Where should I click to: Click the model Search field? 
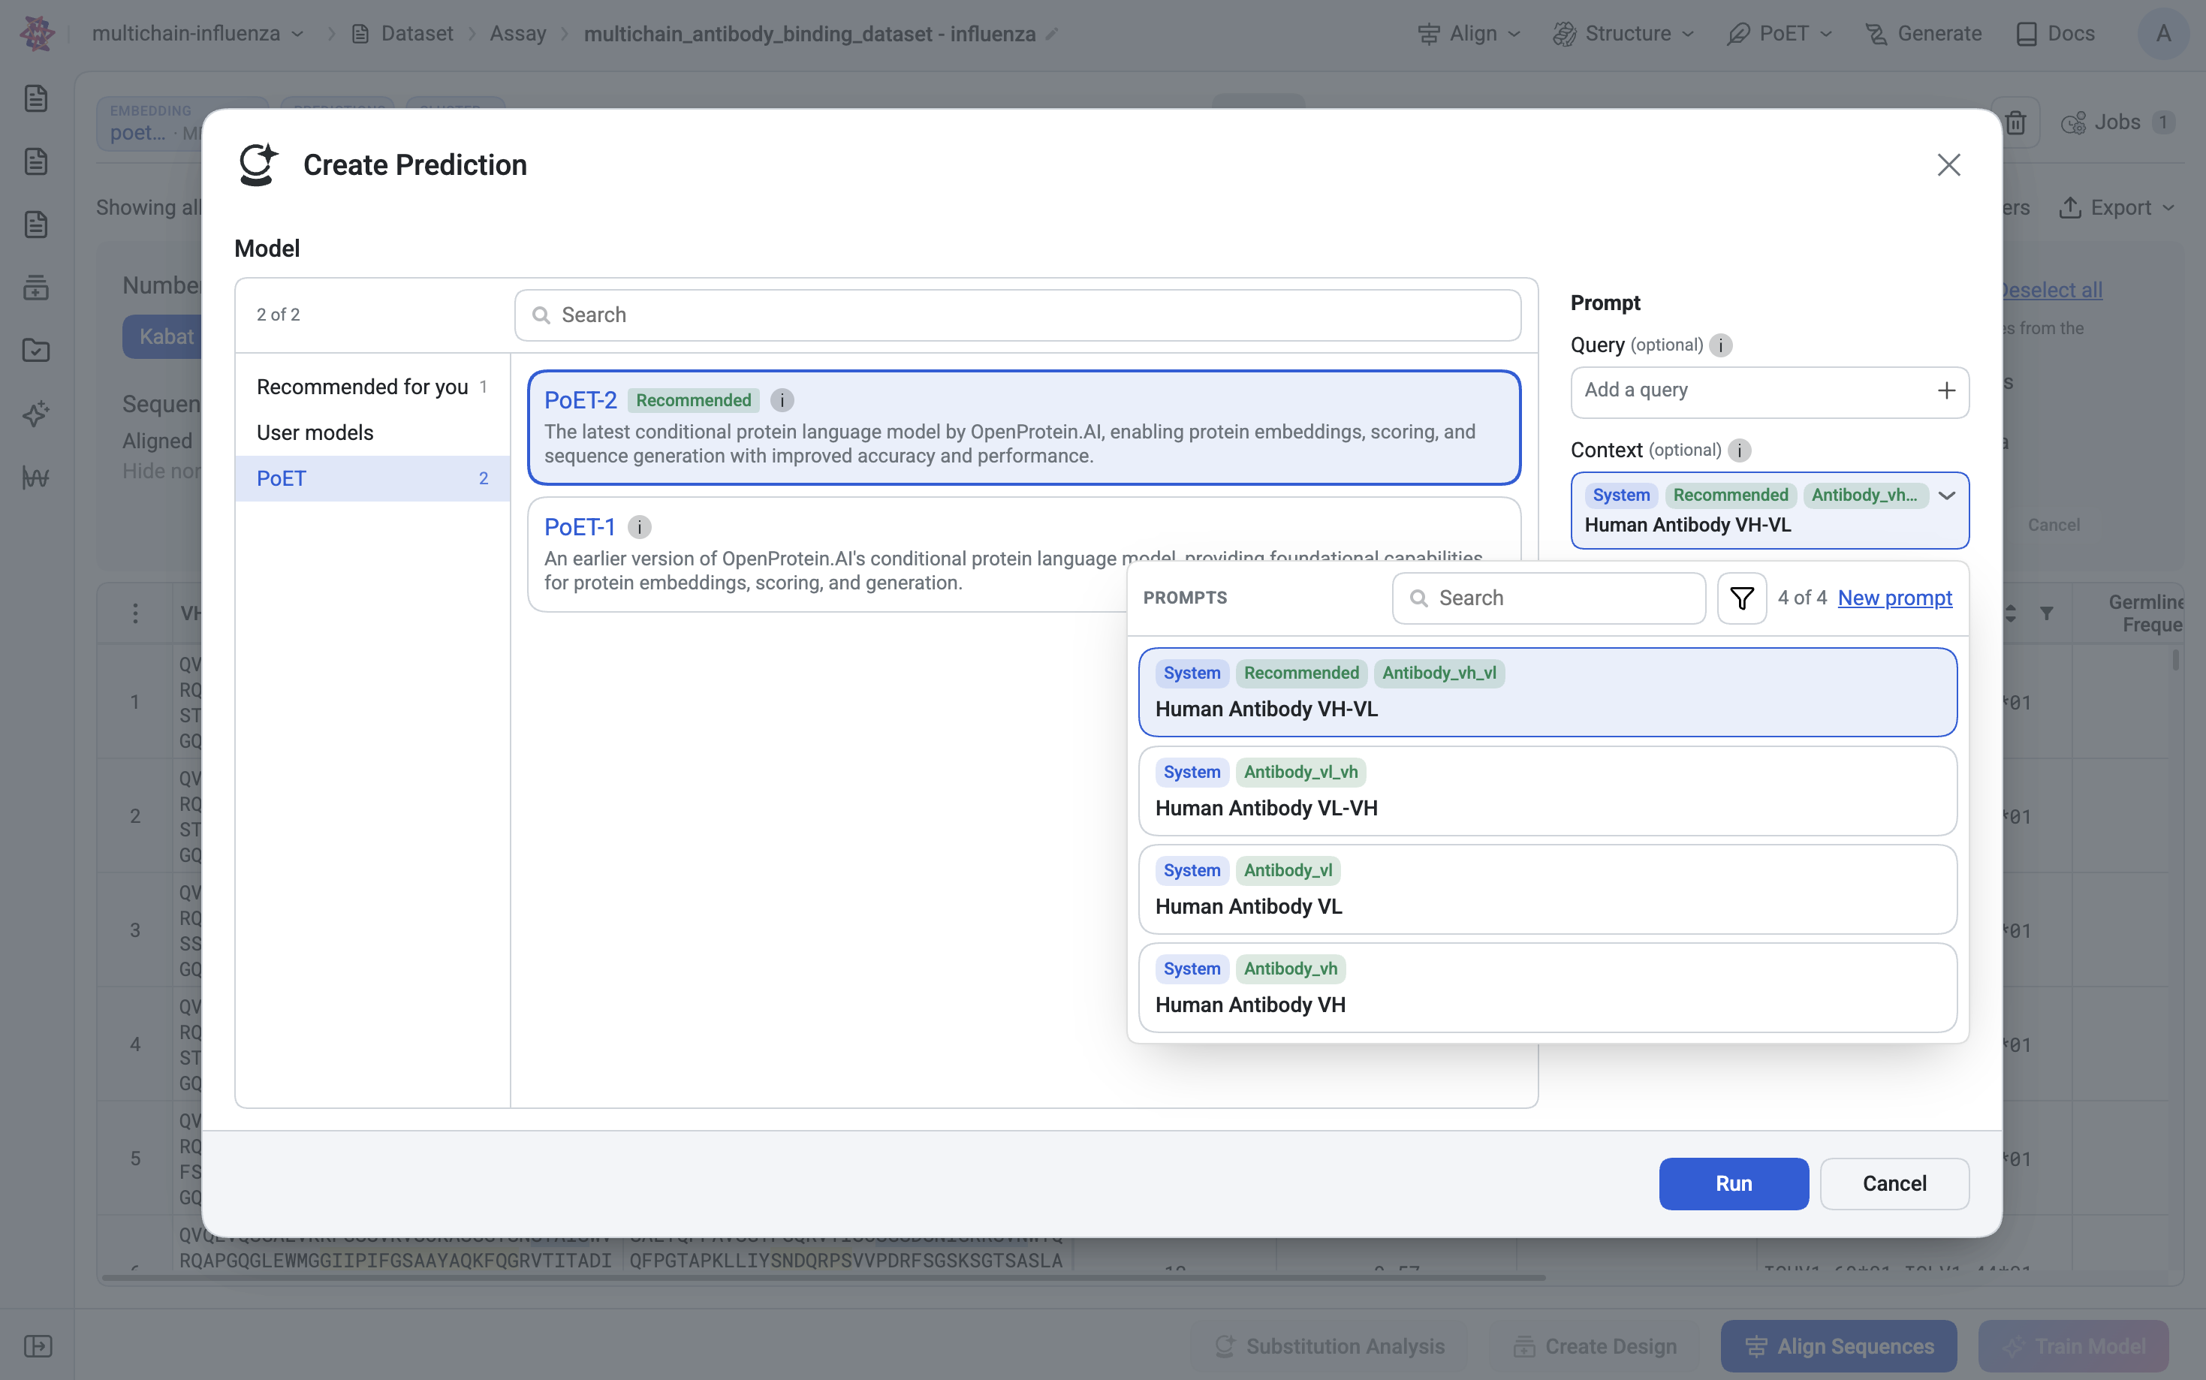1017,315
